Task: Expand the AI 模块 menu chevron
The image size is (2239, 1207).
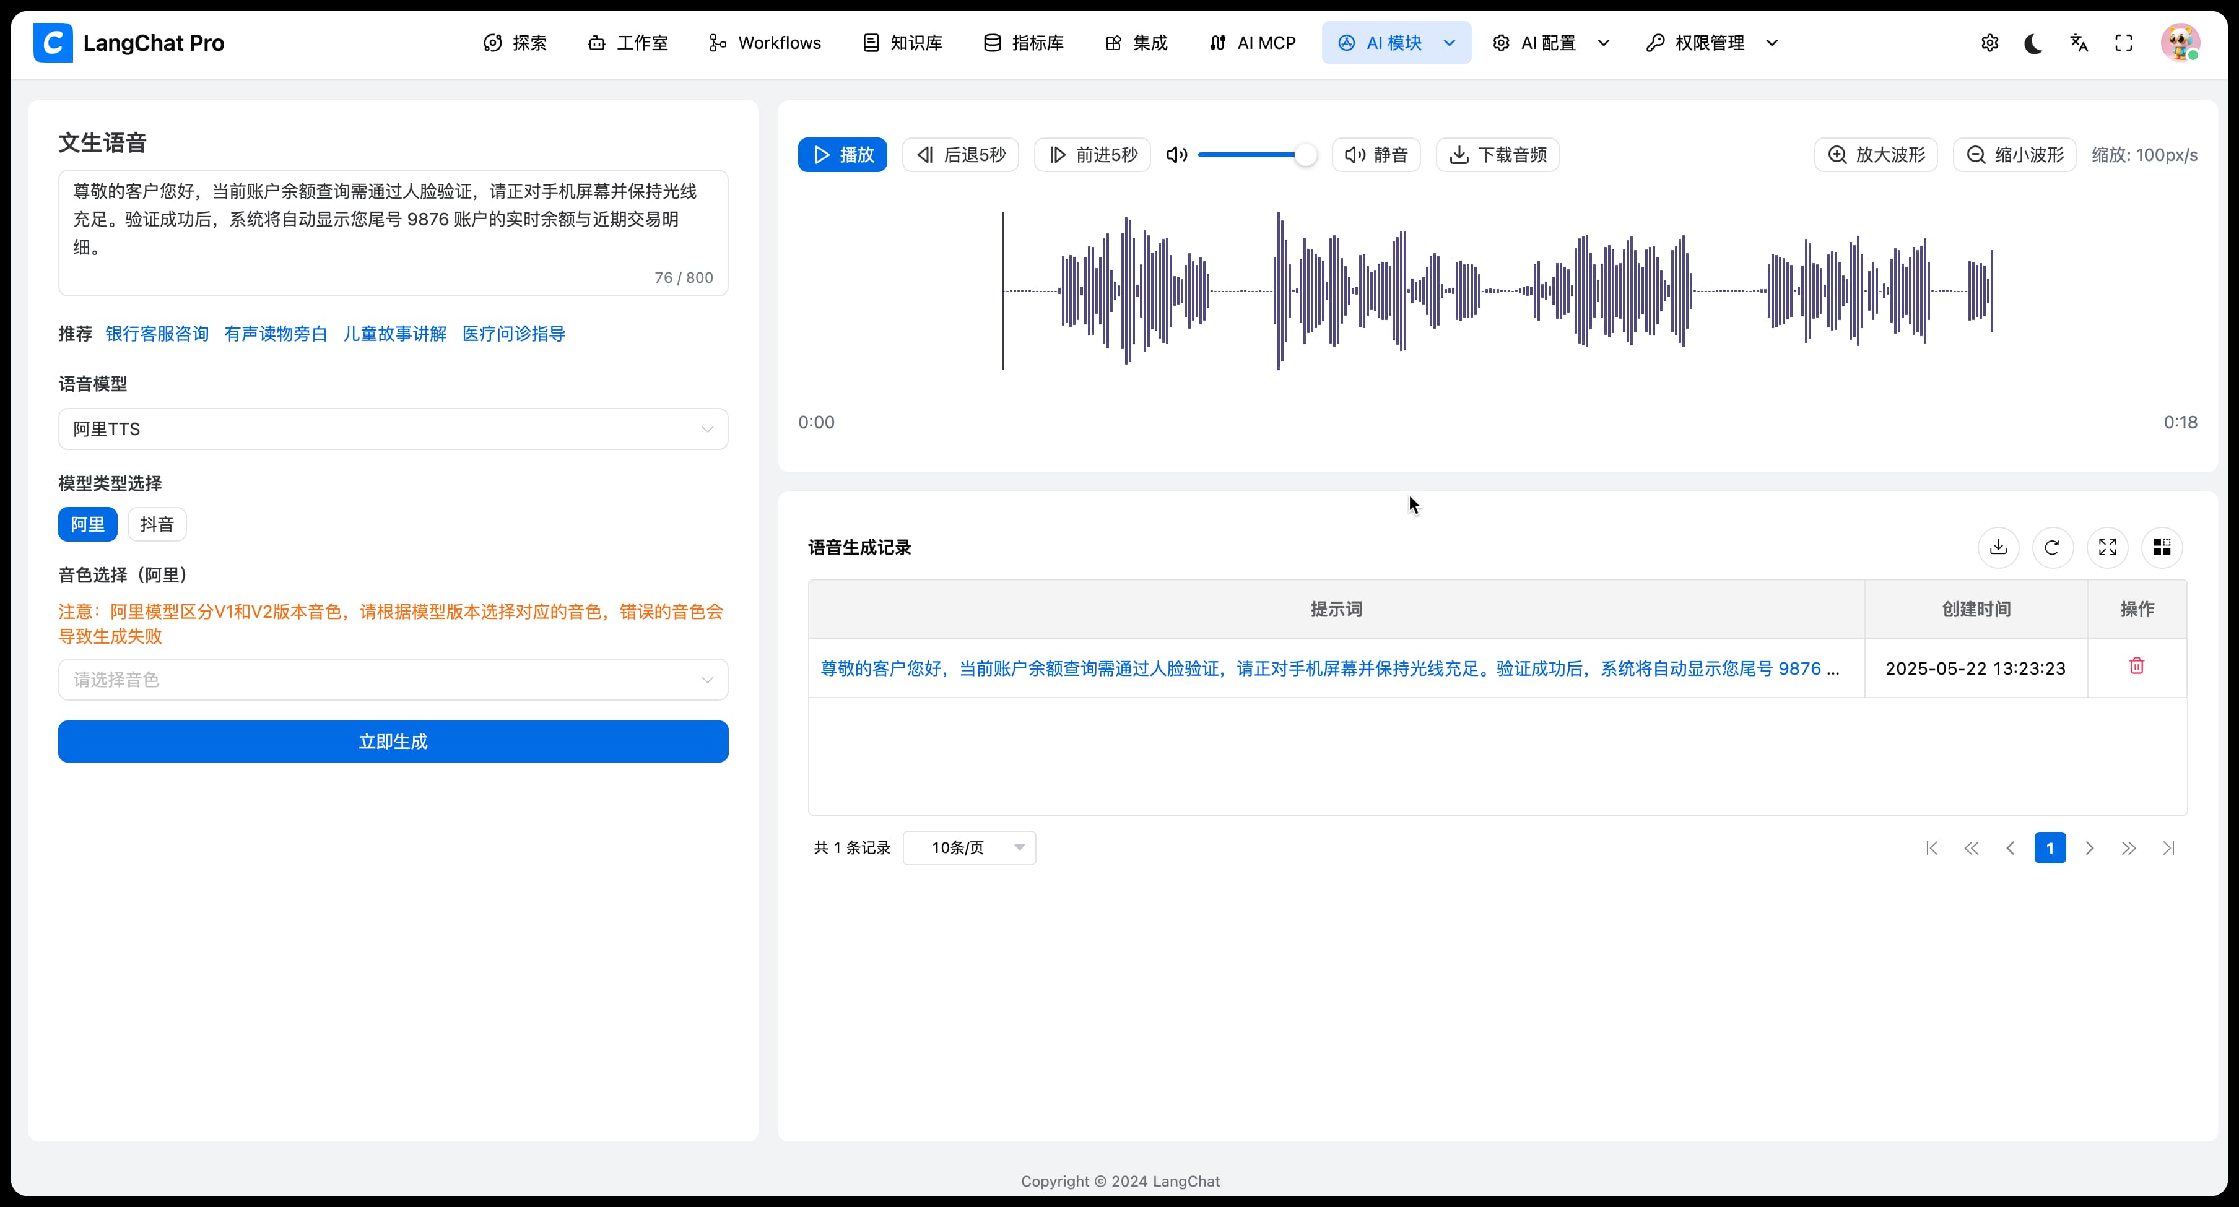Action: point(1449,43)
